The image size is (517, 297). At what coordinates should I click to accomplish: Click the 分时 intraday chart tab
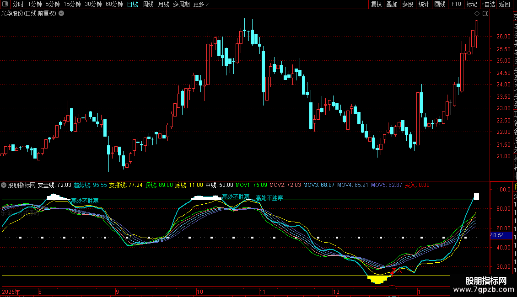[18, 5]
